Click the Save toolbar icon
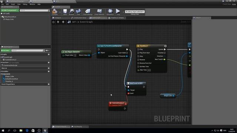 coord(65,12)
